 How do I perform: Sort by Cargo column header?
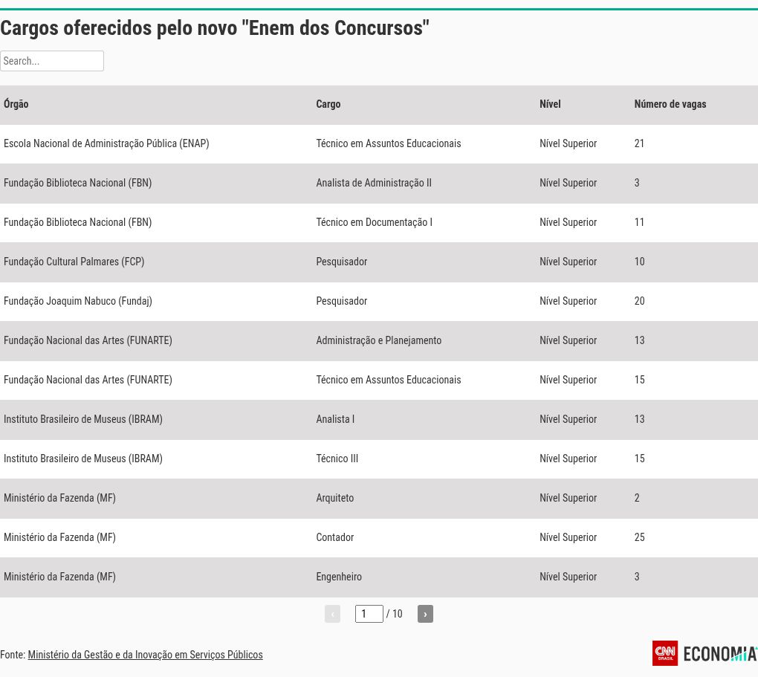[x=328, y=104]
